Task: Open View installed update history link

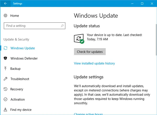Action: tap(94, 64)
